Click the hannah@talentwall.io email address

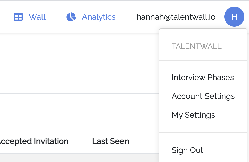176,17
